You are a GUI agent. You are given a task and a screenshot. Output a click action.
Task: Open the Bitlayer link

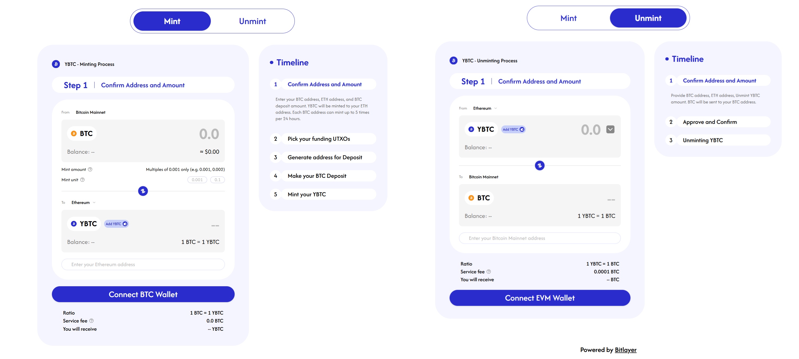click(625, 350)
